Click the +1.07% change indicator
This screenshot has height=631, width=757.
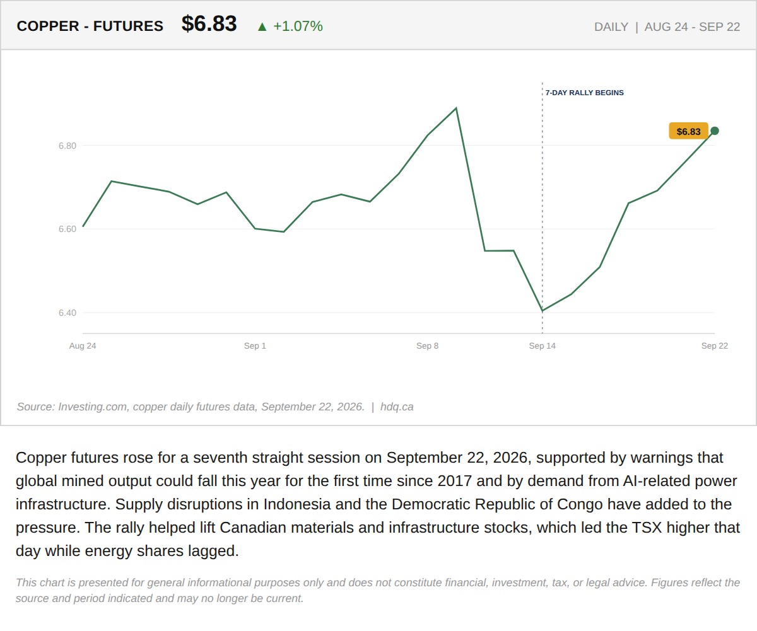(x=298, y=26)
